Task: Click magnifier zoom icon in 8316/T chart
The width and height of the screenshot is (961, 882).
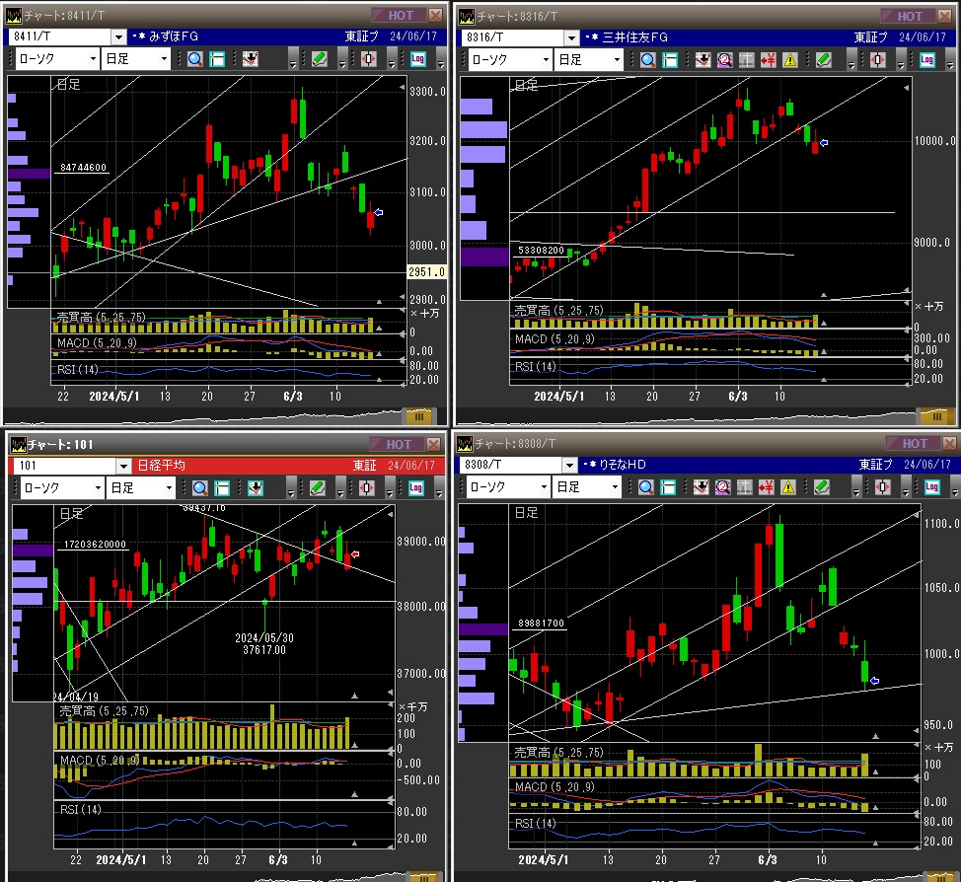Action: [x=648, y=60]
